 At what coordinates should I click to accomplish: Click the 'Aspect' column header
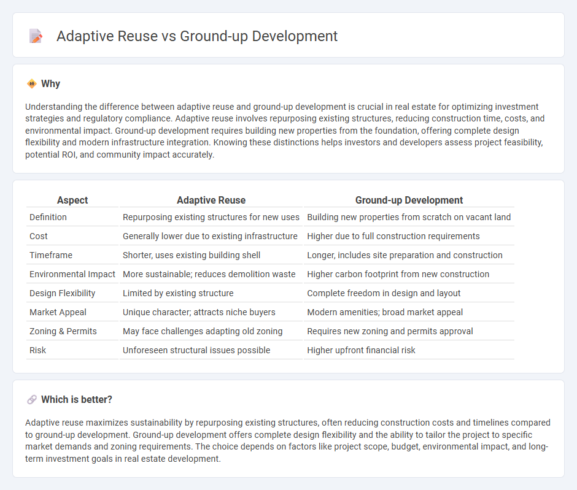point(72,200)
